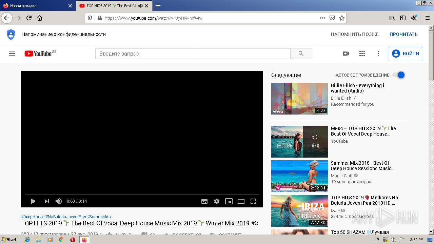Bookmark this page with the star

[342, 18]
